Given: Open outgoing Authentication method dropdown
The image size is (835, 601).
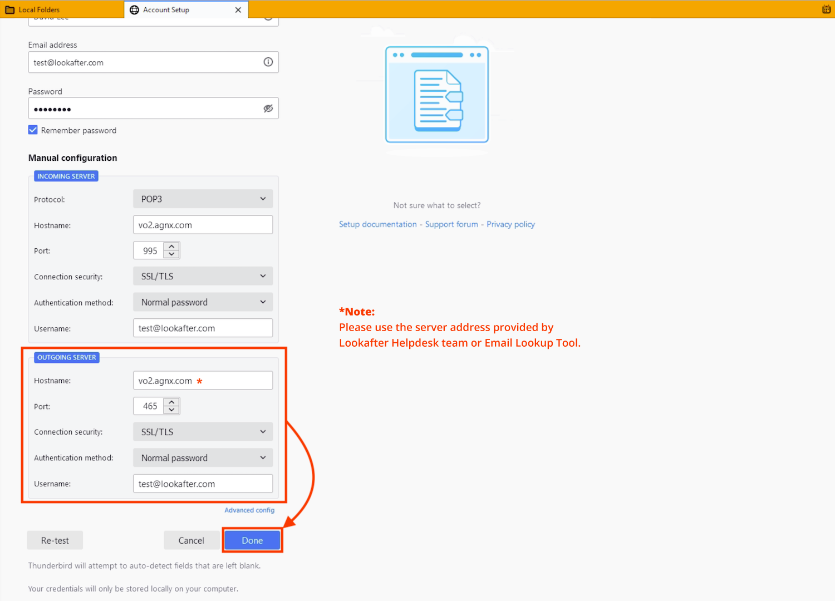Looking at the screenshot, I should [x=203, y=458].
